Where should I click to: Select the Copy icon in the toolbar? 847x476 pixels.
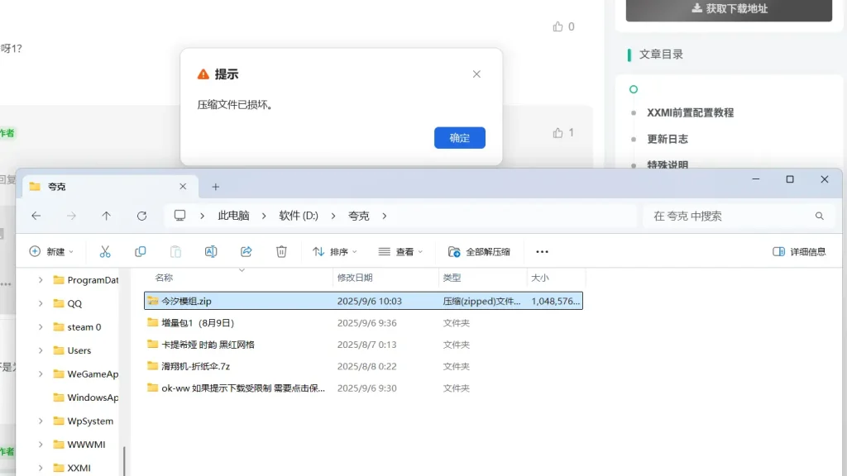141,251
